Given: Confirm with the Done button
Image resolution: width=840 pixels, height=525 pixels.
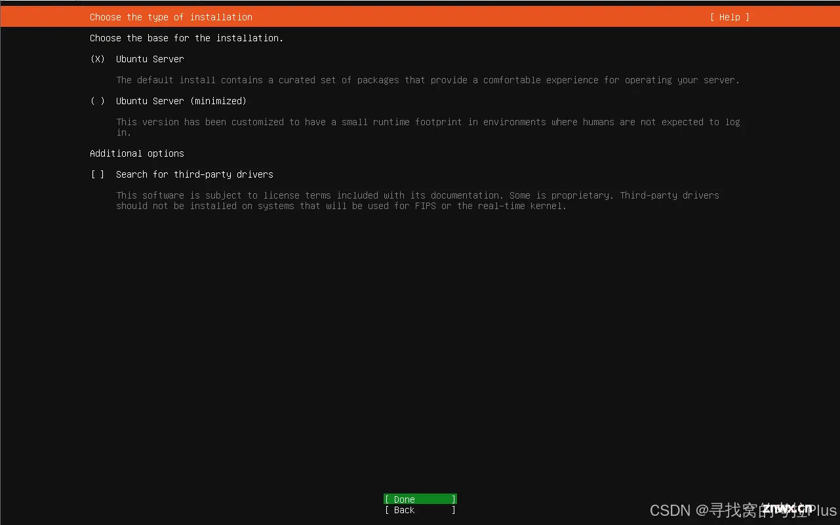Looking at the screenshot, I should (x=420, y=499).
